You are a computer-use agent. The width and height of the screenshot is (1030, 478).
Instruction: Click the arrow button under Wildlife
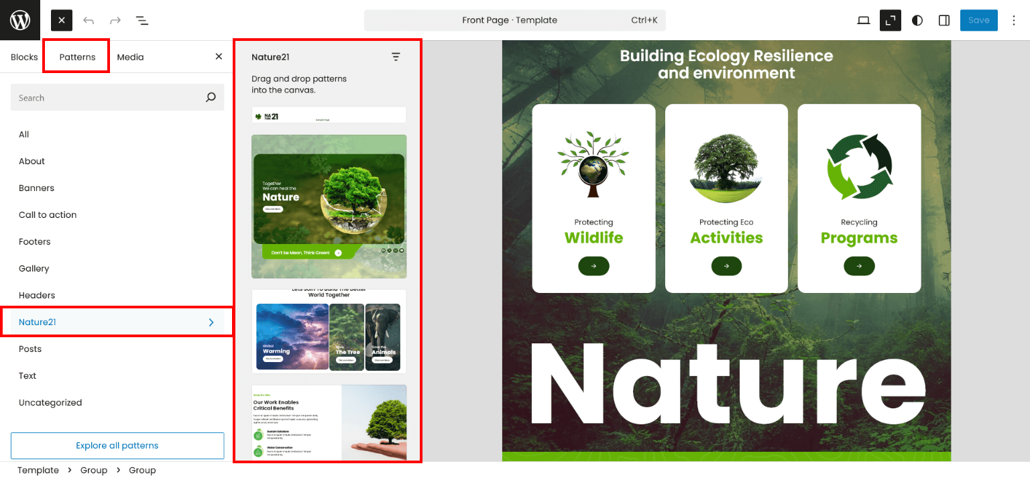click(593, 266)
